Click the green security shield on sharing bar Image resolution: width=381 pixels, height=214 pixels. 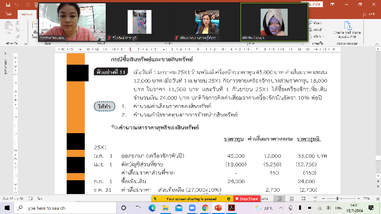tap(229, 198)
